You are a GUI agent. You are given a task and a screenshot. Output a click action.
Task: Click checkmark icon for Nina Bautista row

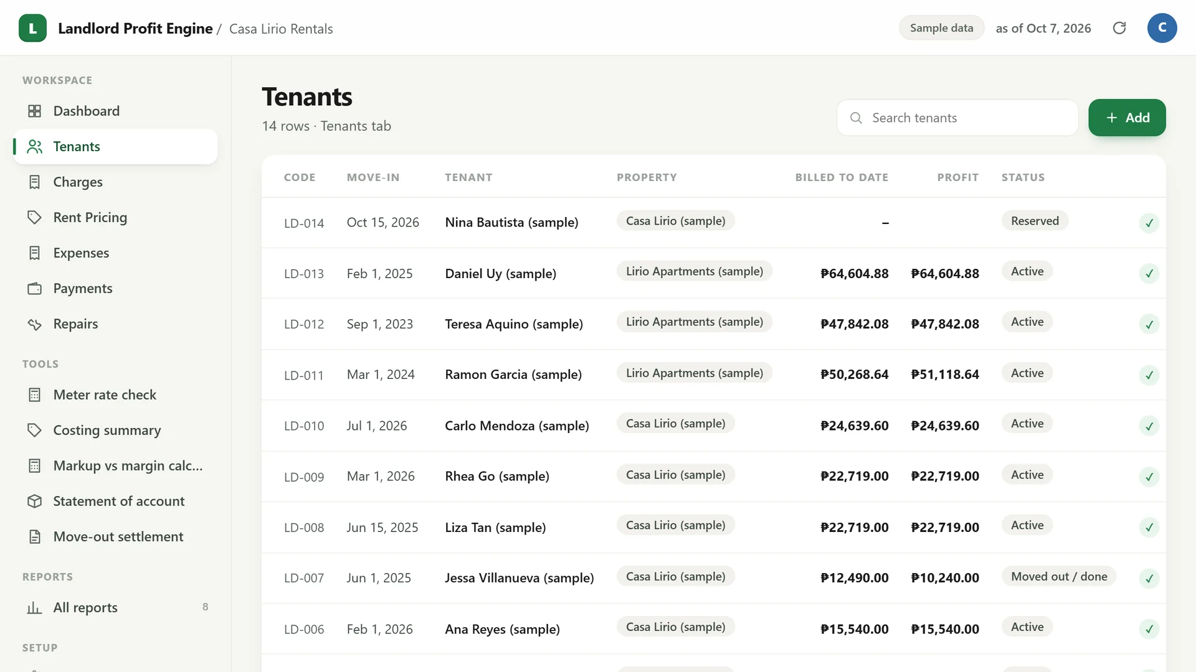pyautogui.click(x=1149, y=223)
